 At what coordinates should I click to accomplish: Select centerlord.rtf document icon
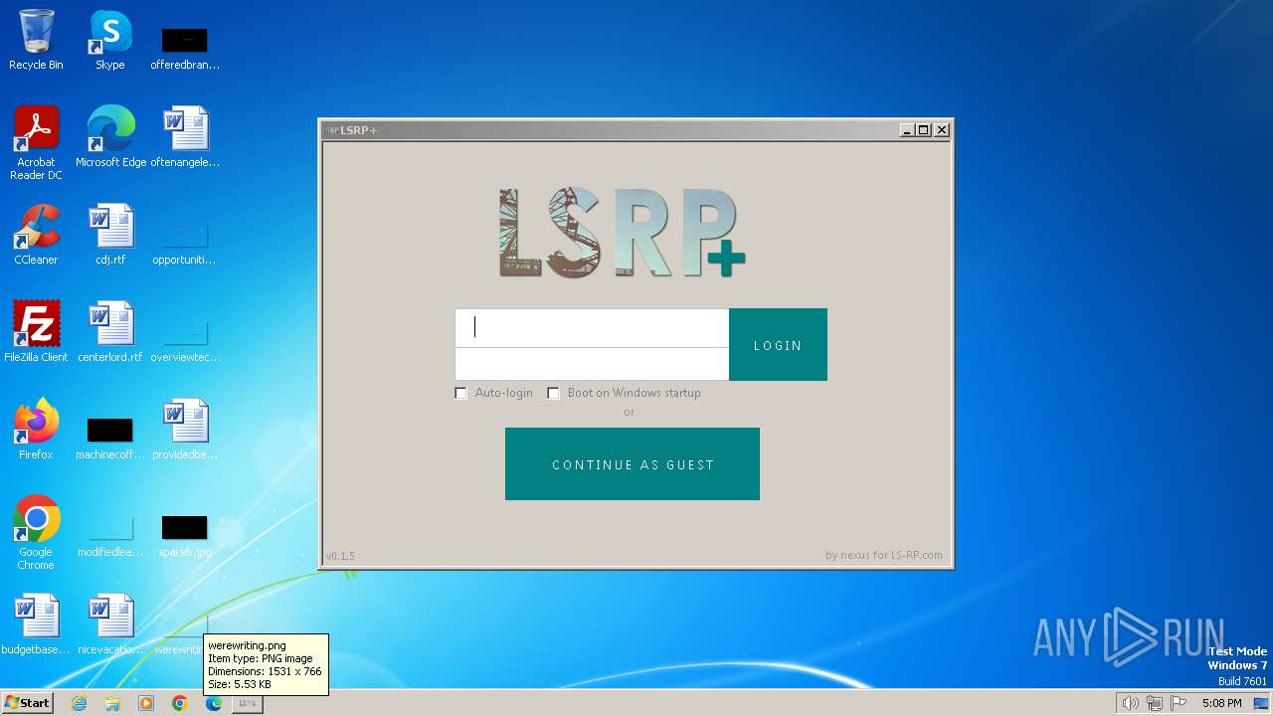(x=110, y=331)
